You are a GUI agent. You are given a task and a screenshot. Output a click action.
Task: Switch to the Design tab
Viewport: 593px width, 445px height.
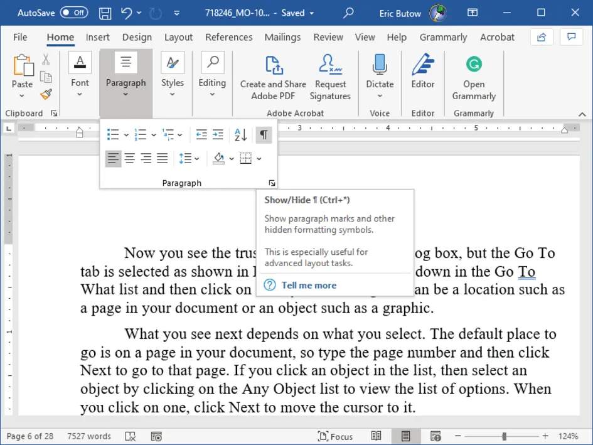(137, 37)
